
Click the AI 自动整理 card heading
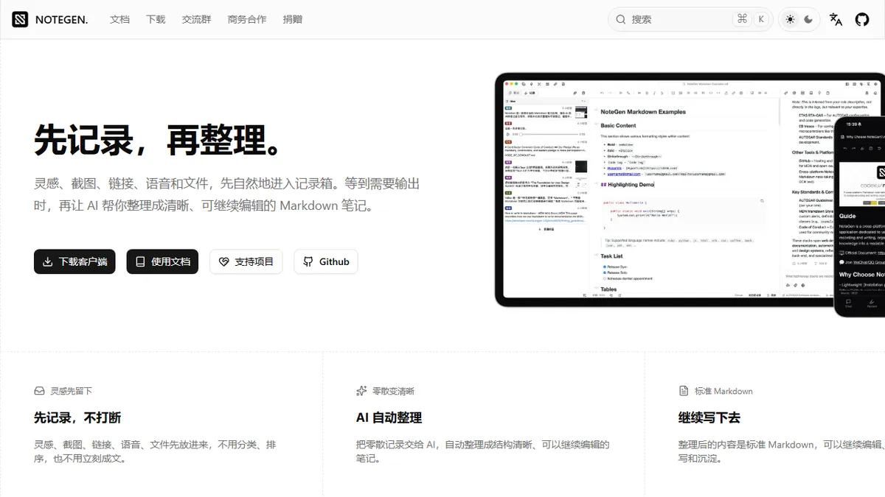(389, 417)
